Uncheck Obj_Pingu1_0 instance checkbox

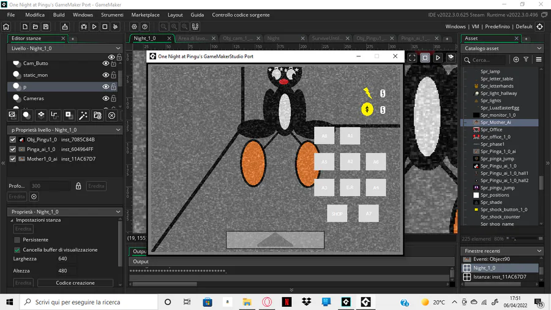click(13, 140)
